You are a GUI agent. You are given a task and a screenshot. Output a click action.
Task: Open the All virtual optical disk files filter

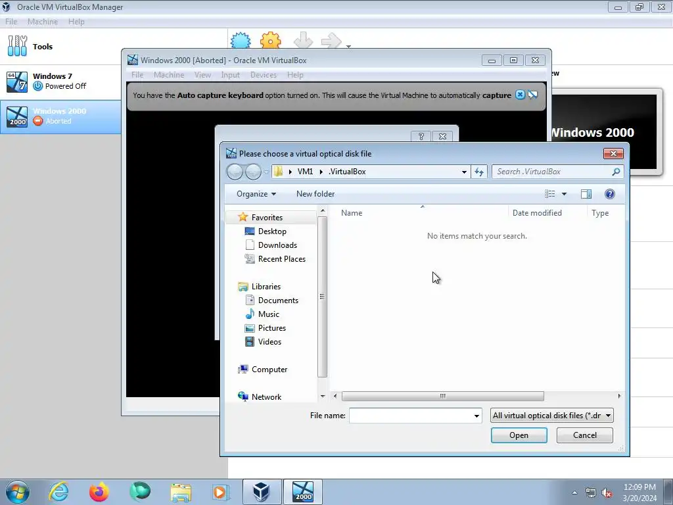pyautogui.click(x=552, y=416)
